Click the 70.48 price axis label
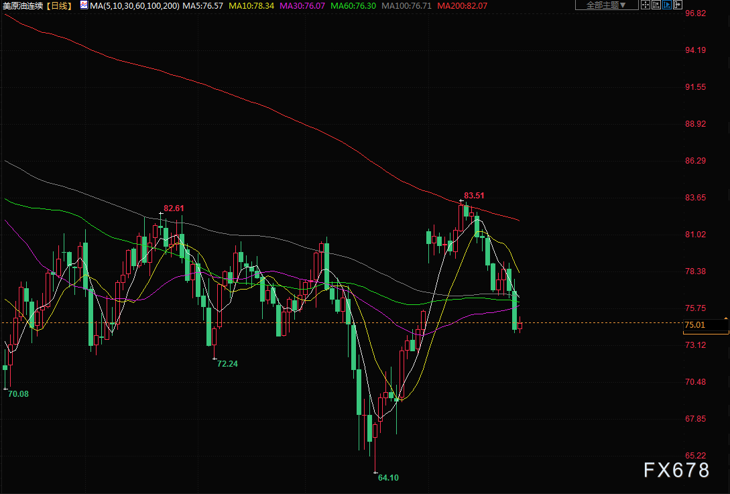The image size is (730, 494). 696,382
